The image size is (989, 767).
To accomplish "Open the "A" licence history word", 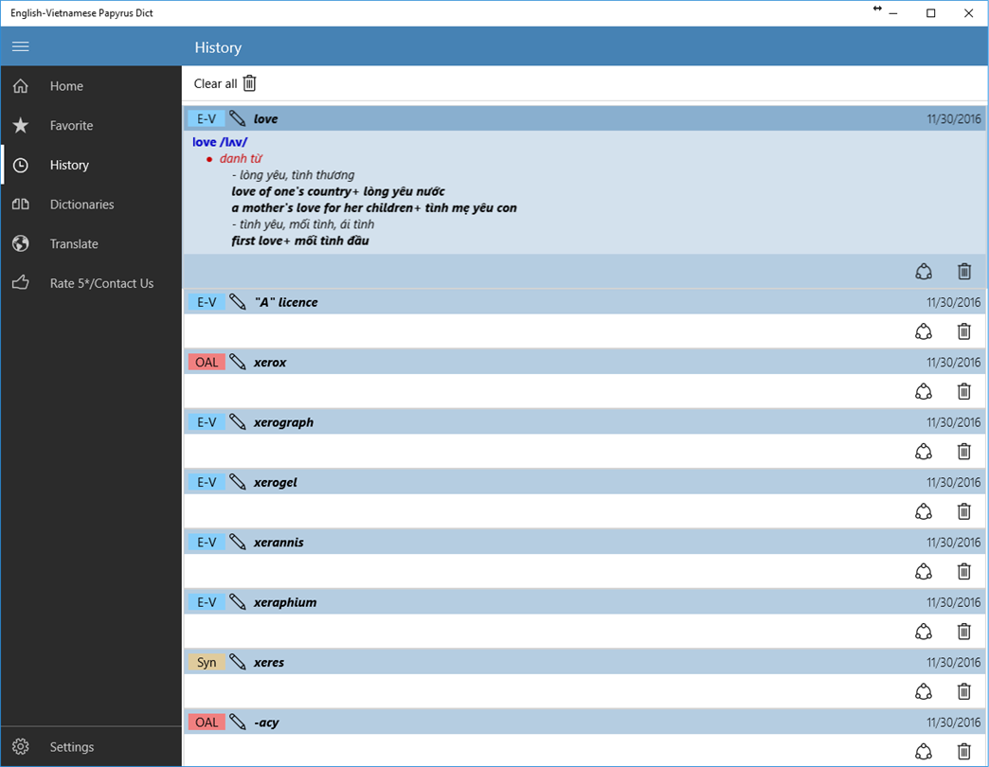I will pos(286,302).
